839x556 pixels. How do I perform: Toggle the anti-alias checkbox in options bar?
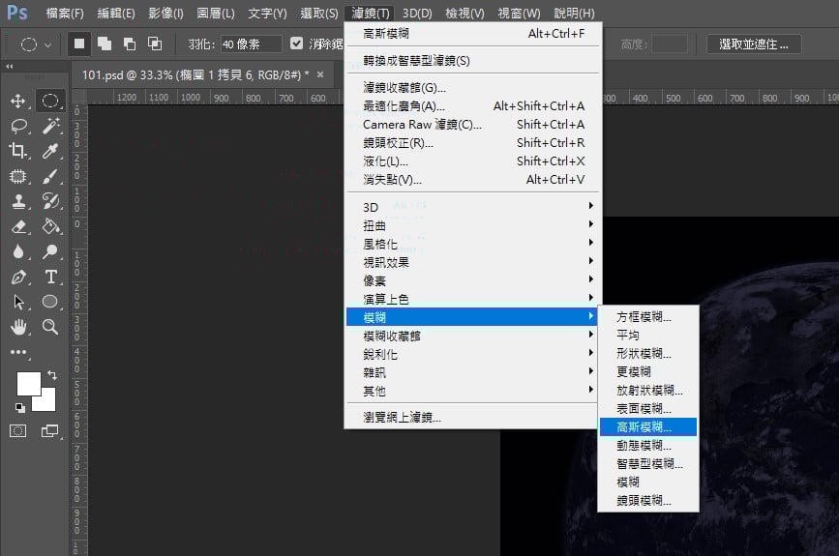pyautogui.click(x=297, y=44)
